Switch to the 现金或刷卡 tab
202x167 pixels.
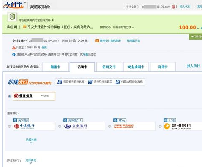[136, 67]
